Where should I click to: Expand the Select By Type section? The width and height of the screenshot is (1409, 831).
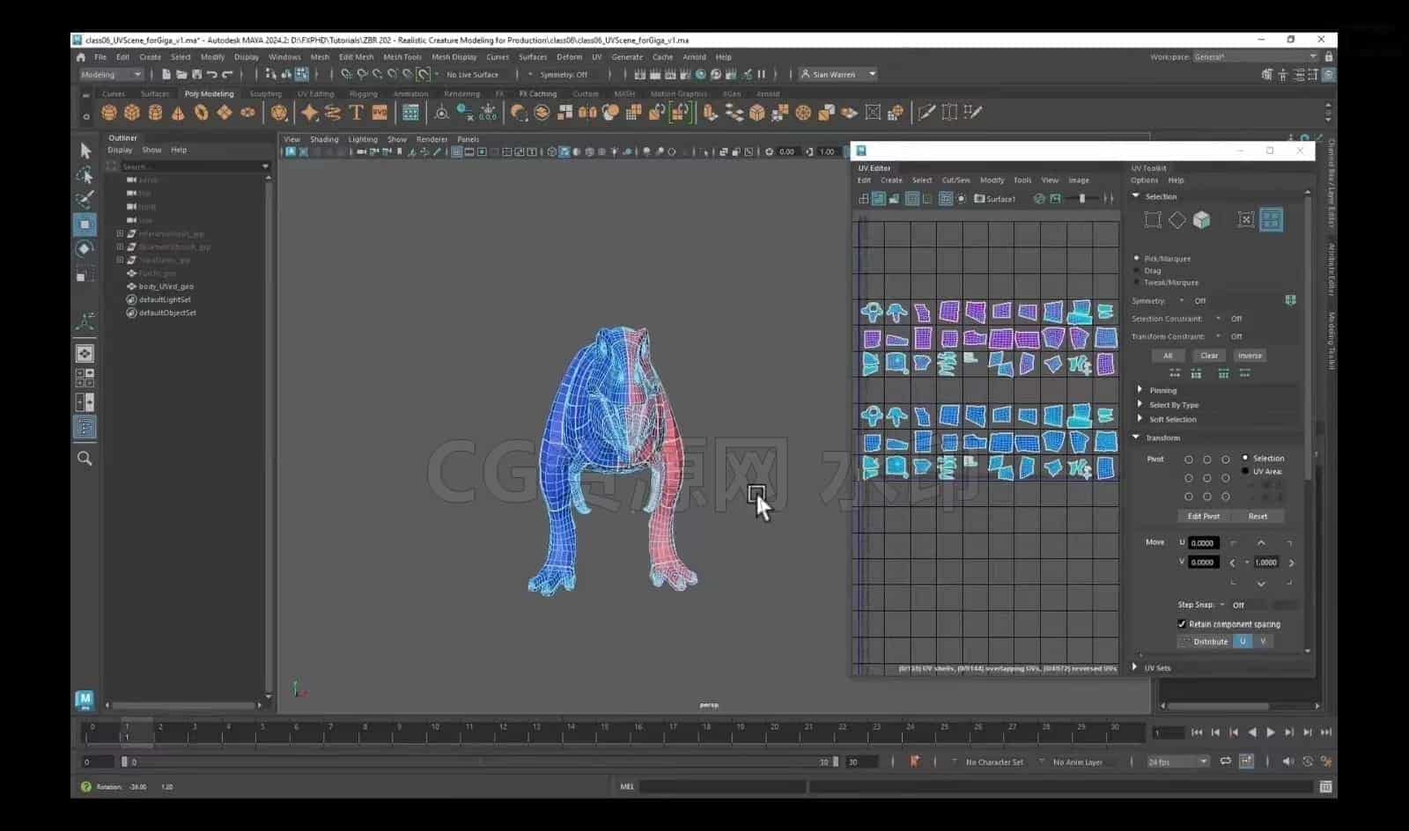coord(1140,405)
